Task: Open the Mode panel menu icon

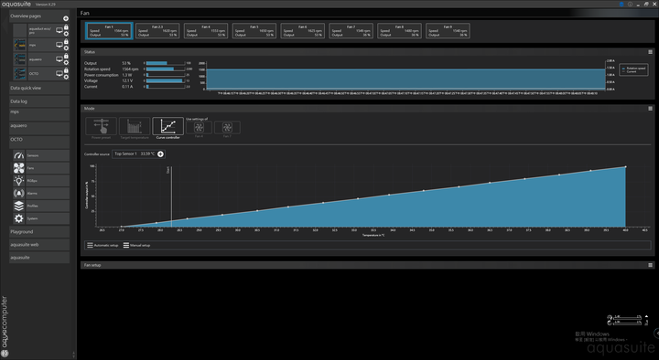Action: pyautogui.click(x=650, y=108)
